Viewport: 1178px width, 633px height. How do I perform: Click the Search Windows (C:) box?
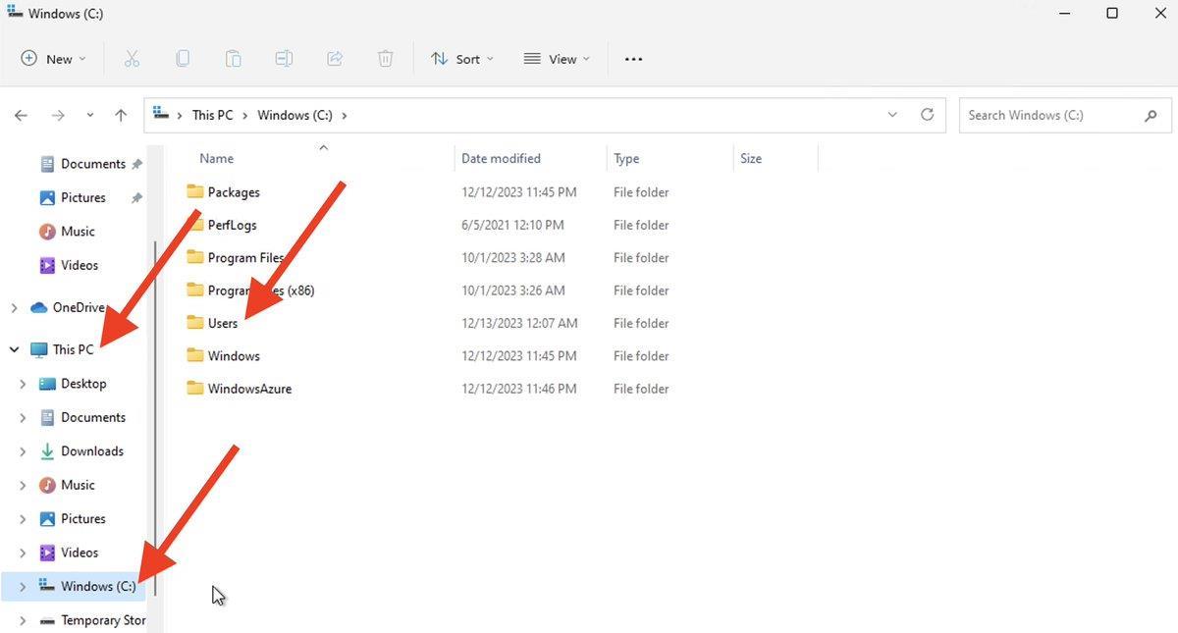pos(1052,115)
